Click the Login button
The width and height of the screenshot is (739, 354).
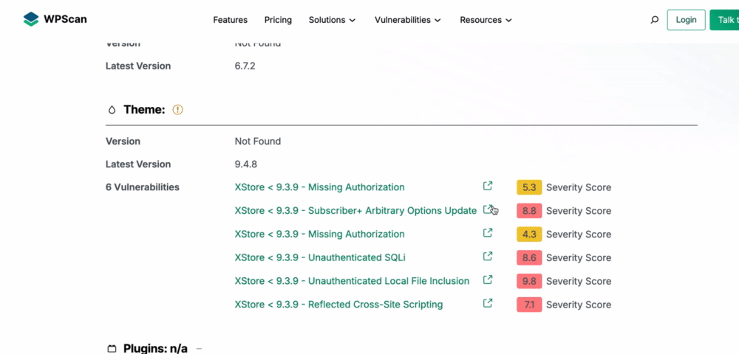[687, 20]
